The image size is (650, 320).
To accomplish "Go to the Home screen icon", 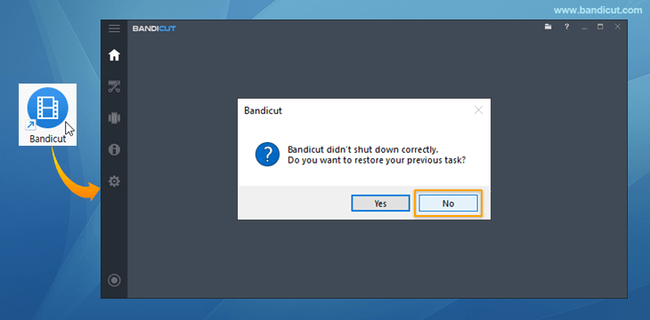I will click(114, 55).
